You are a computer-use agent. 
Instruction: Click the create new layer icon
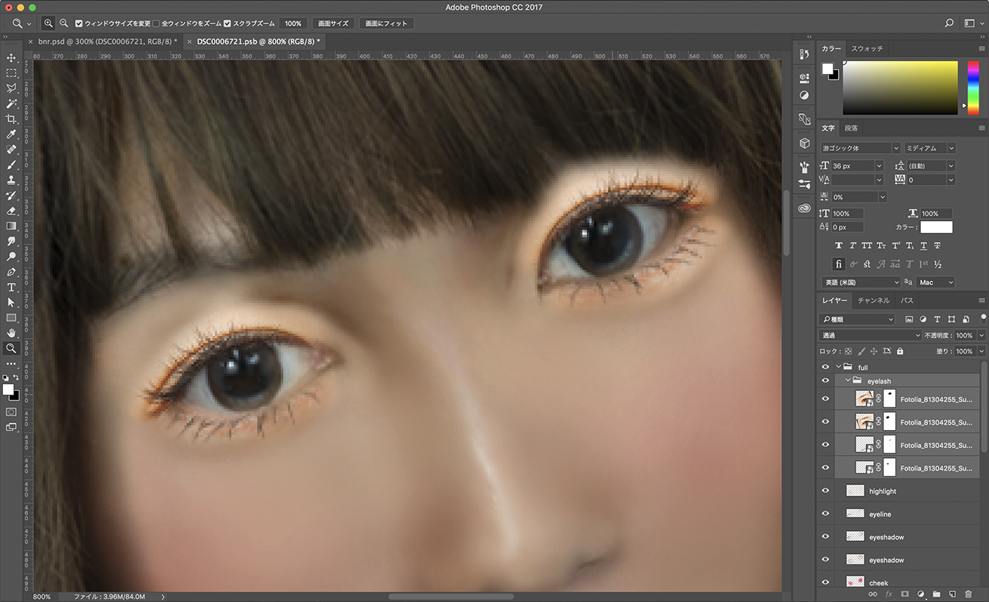[x=952, y=594]
